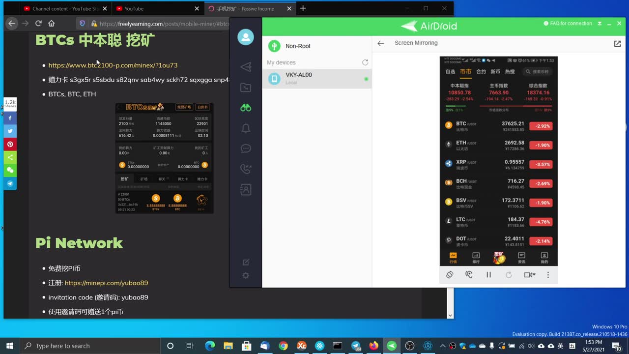Open the AirDroid messages chat icon
Screen dimensions: 629x354
tap(246, 148)
